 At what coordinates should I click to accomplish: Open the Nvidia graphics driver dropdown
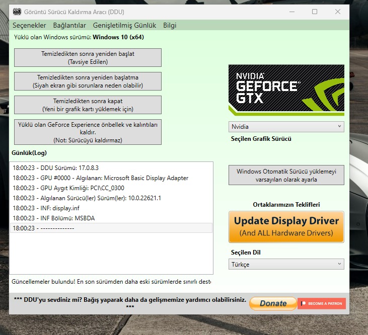click(x=286, y=127)
